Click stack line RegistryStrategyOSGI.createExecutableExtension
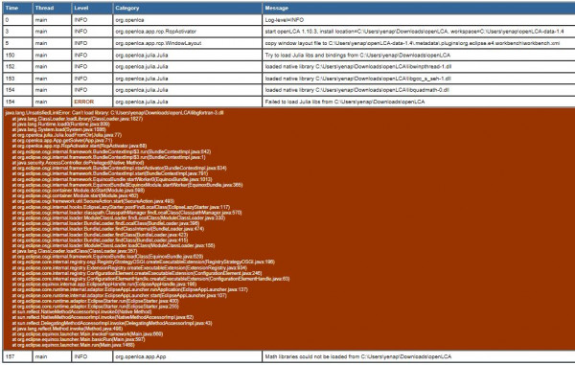The width and height of the screenshot is (575, 365). click(x=144, y=262)
